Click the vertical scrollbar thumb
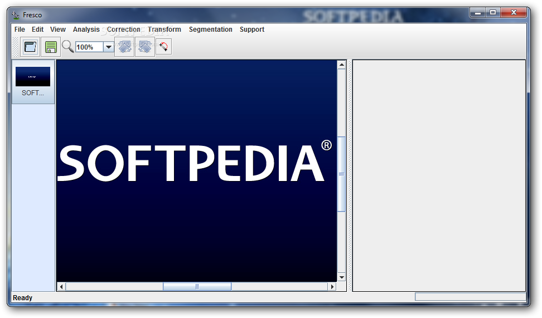The image size is (542, 318). (x=341, y=174)
